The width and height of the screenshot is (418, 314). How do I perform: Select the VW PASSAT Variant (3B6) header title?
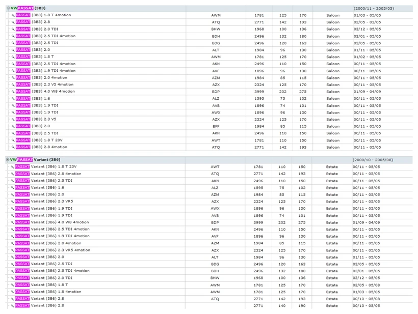pos(35,160)
